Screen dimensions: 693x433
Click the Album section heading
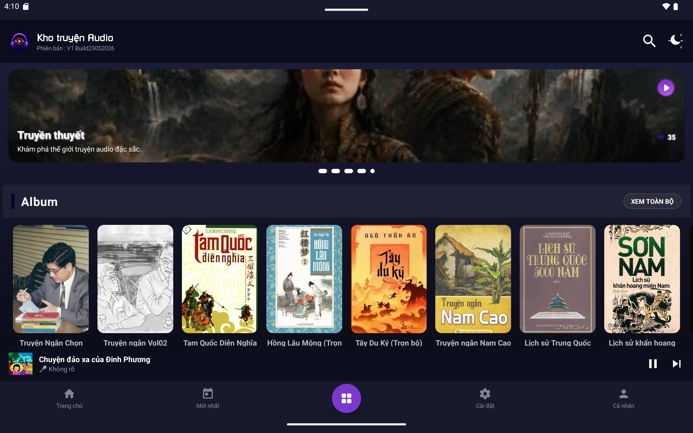click(x=39, y=202)
